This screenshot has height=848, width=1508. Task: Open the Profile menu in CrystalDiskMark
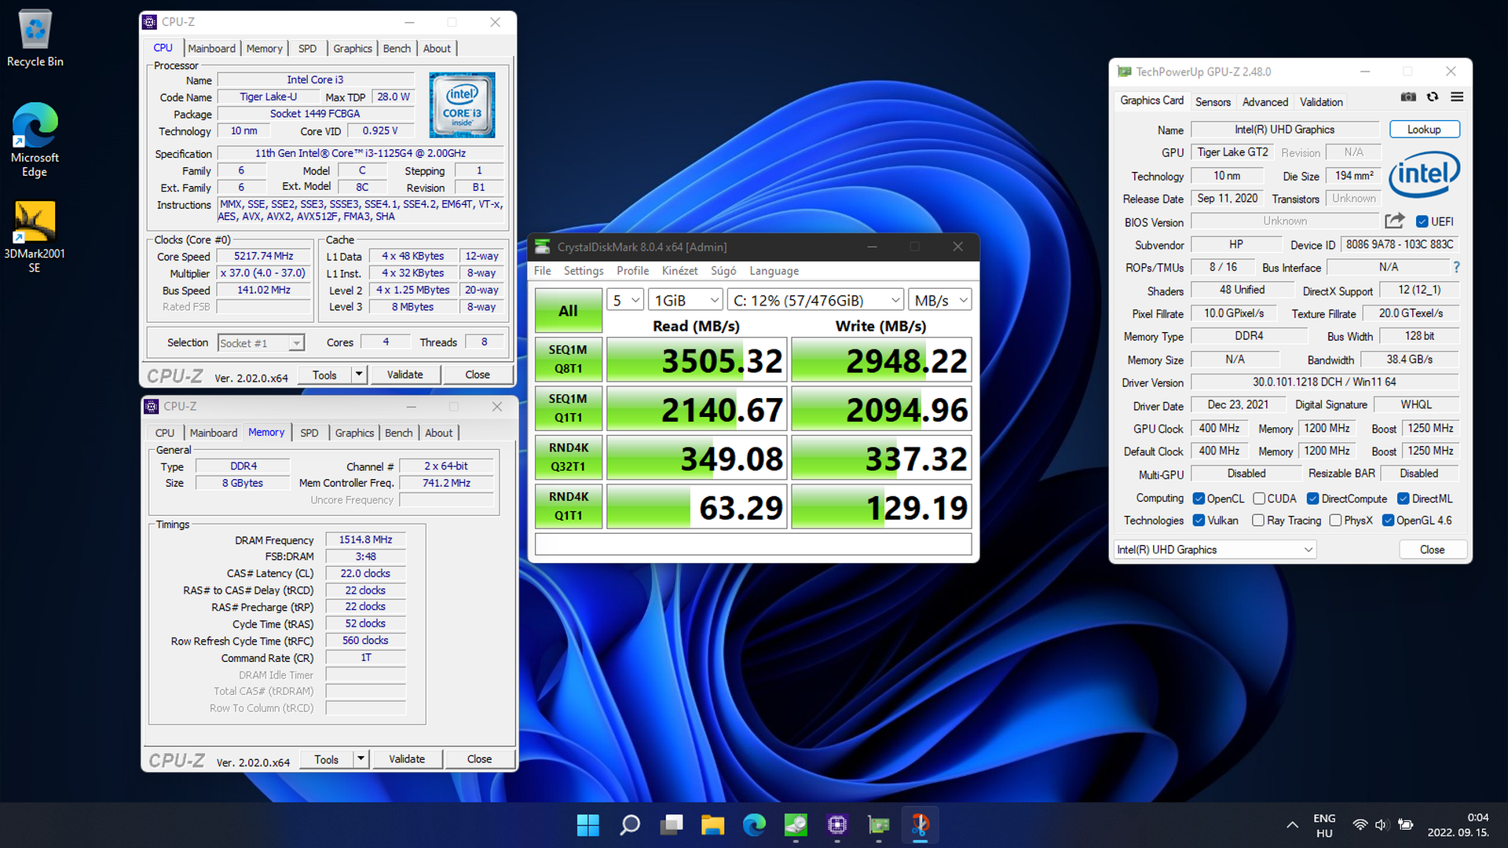point(632,271)
